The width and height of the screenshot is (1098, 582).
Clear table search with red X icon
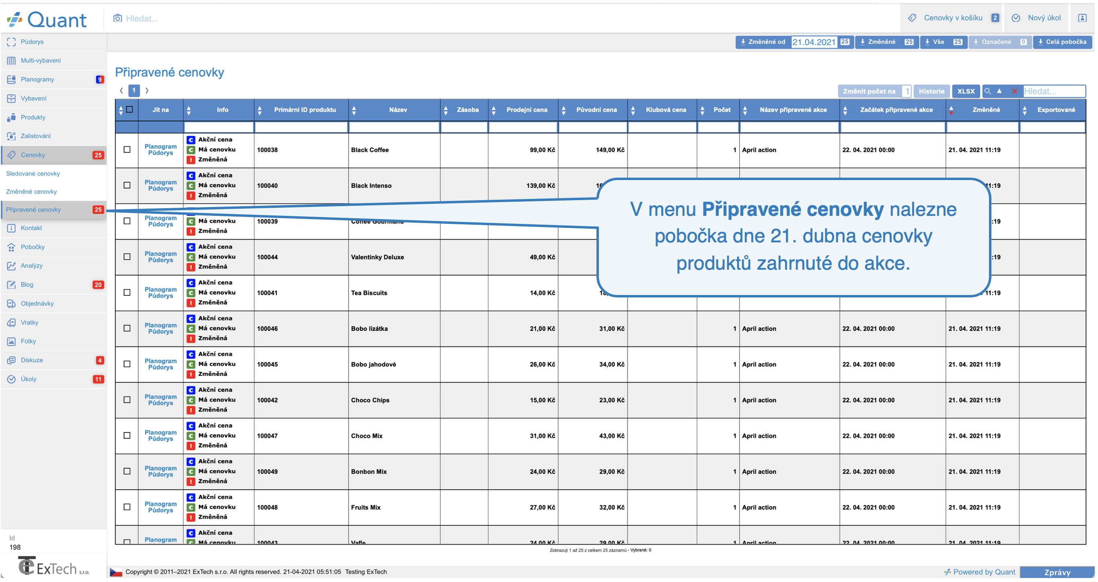pos(1014,91)
